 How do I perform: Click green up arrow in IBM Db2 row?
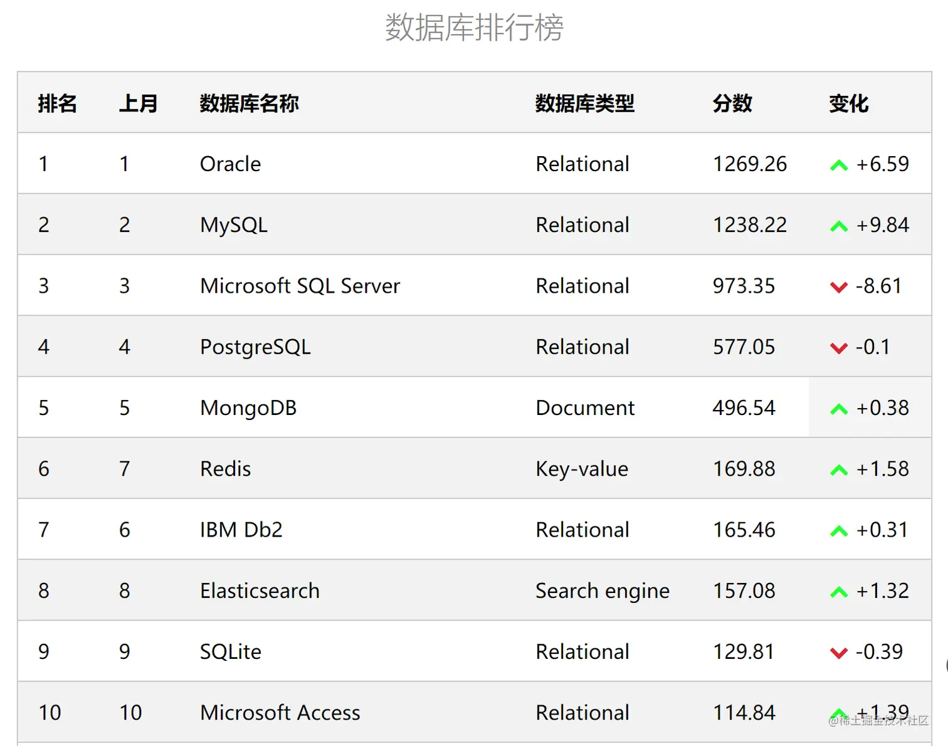point(838,531)
